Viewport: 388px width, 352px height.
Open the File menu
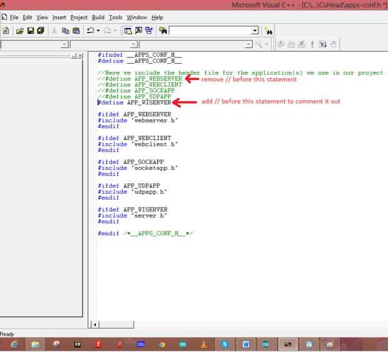(14, 18)
